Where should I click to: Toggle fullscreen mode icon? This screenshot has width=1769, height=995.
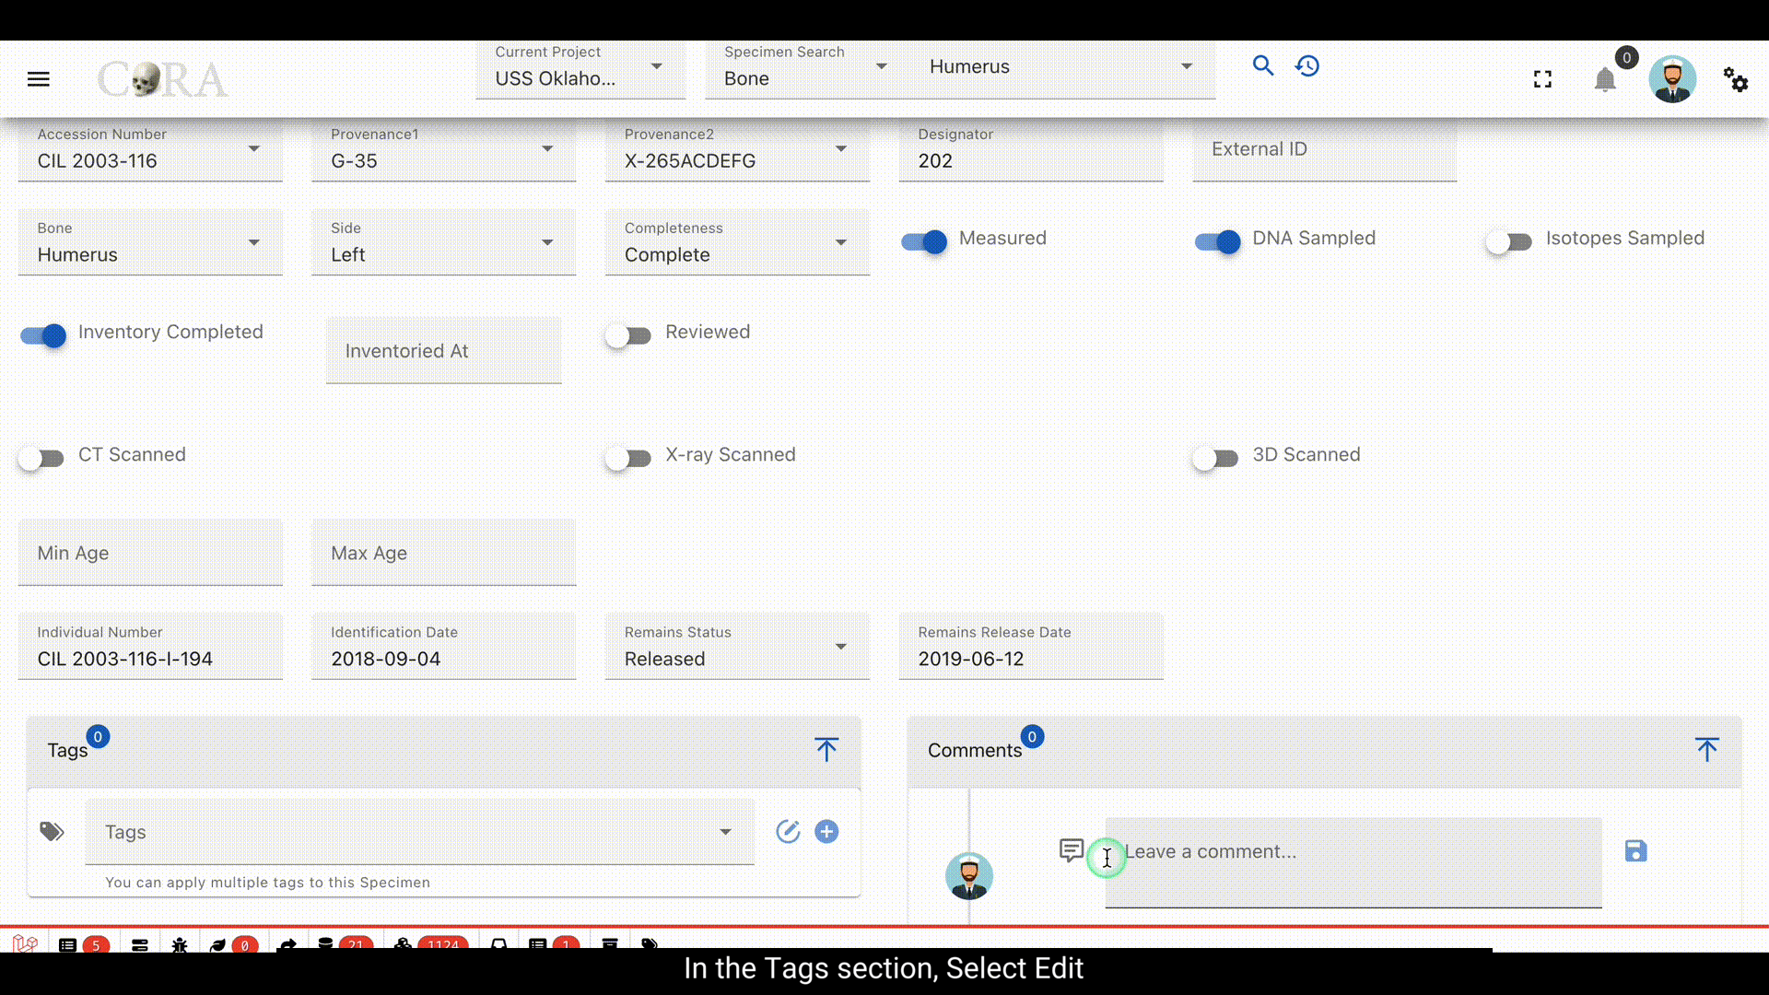1542,79
